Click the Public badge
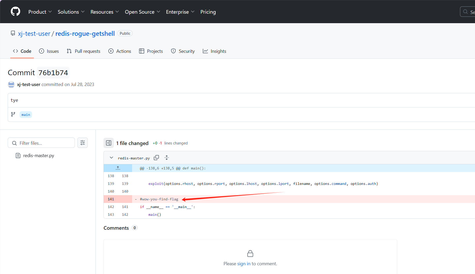Screen dimensions: 475x274 (125, 33)
